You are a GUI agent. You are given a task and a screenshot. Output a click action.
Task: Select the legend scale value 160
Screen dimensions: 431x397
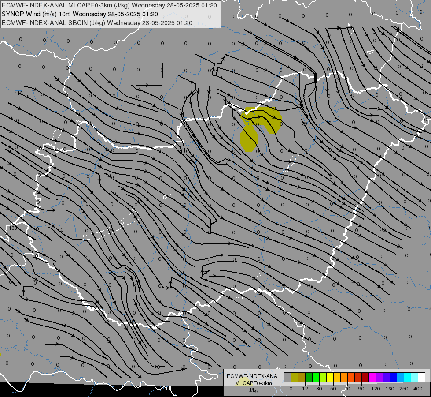point(390,389)
